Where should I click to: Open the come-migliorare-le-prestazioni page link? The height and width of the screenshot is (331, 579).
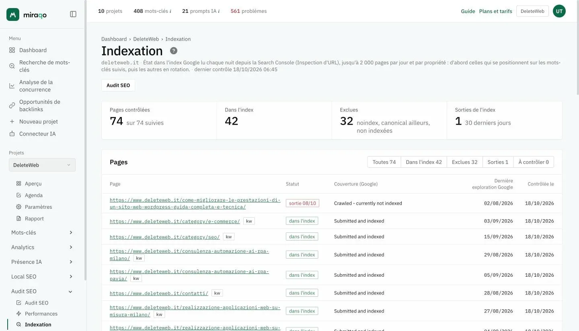point(195,204)
